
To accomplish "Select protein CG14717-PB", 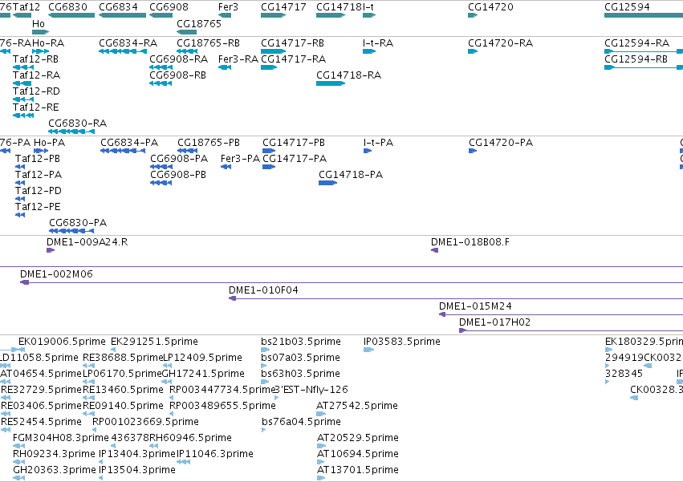I will pyautogui.click(x=294, y=143).
